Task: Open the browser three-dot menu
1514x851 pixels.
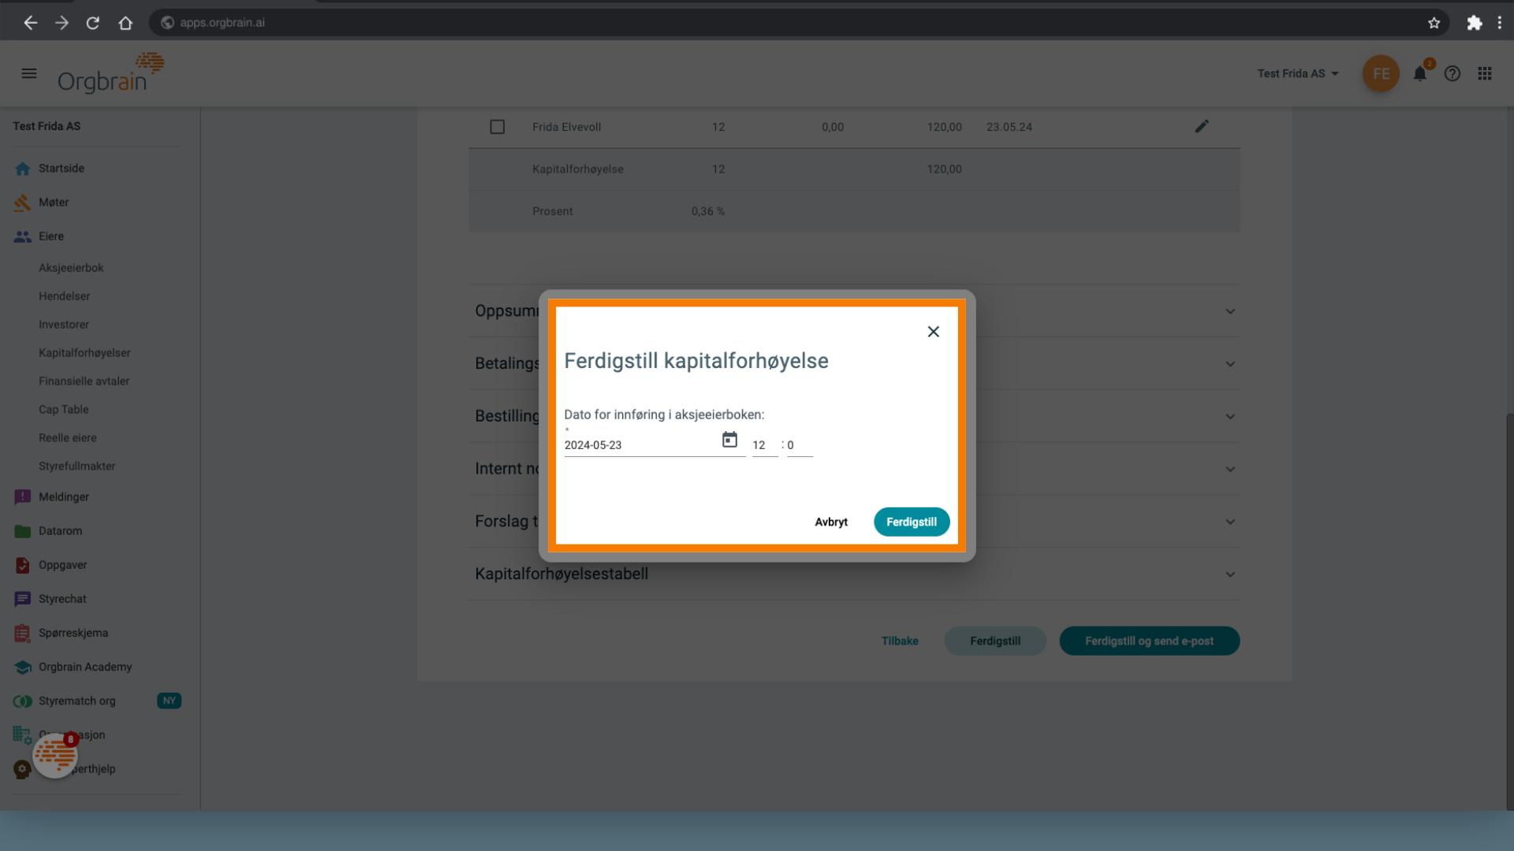Action: coord(1500,23)
